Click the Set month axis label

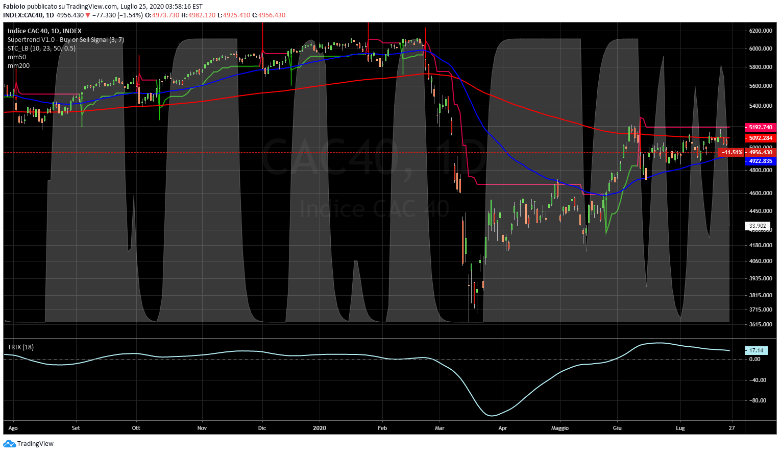pyautogui.click(x=76, y=428)
